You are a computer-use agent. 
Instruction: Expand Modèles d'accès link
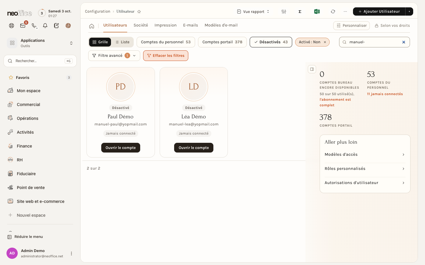click(365, 155)
